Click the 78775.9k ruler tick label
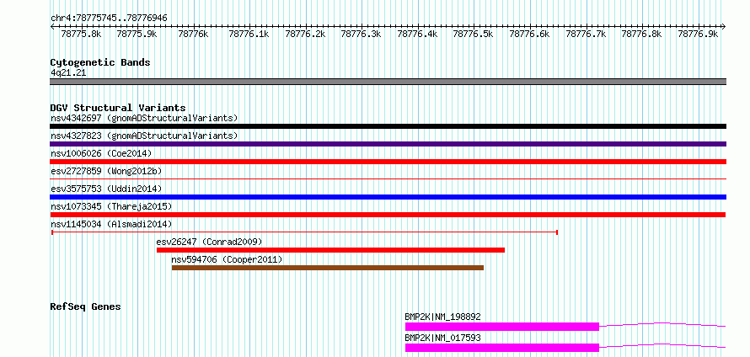 [137, 34]
